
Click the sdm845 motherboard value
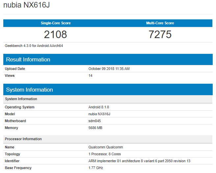(x=94, y=121)
